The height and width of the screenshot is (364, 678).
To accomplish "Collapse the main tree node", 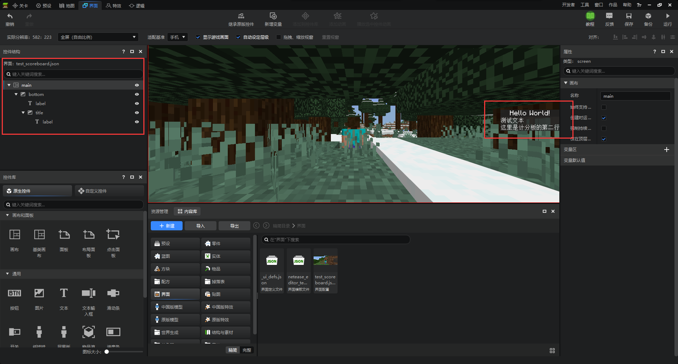I will pyautogui.click(x=9, y=85).
